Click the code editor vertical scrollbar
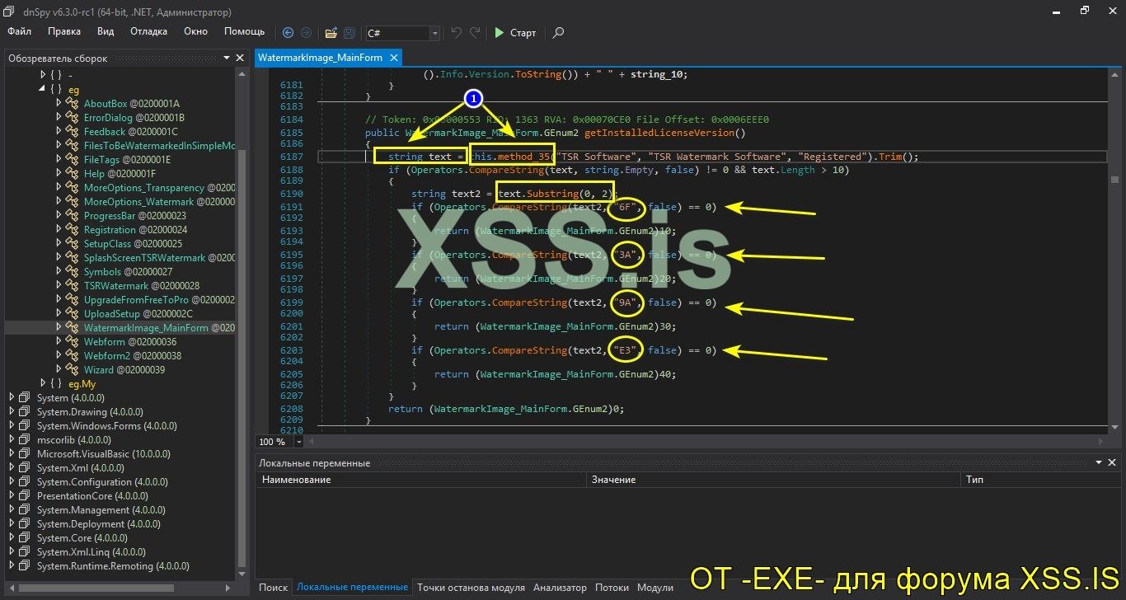 [1114, 251]
